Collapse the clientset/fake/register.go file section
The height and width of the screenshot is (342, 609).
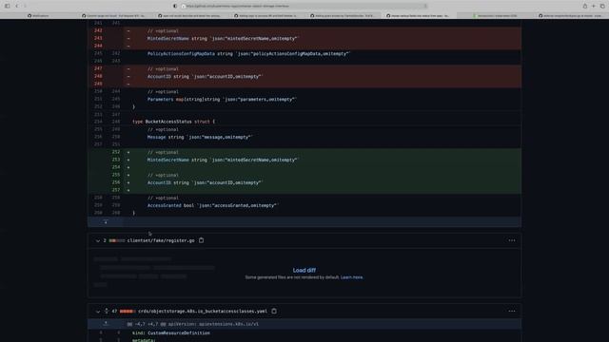97,240
